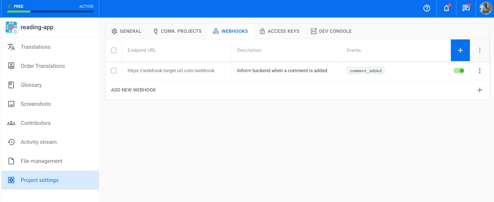Click the webhook endpoint URL text
The image size is (494, 202).
171,71
